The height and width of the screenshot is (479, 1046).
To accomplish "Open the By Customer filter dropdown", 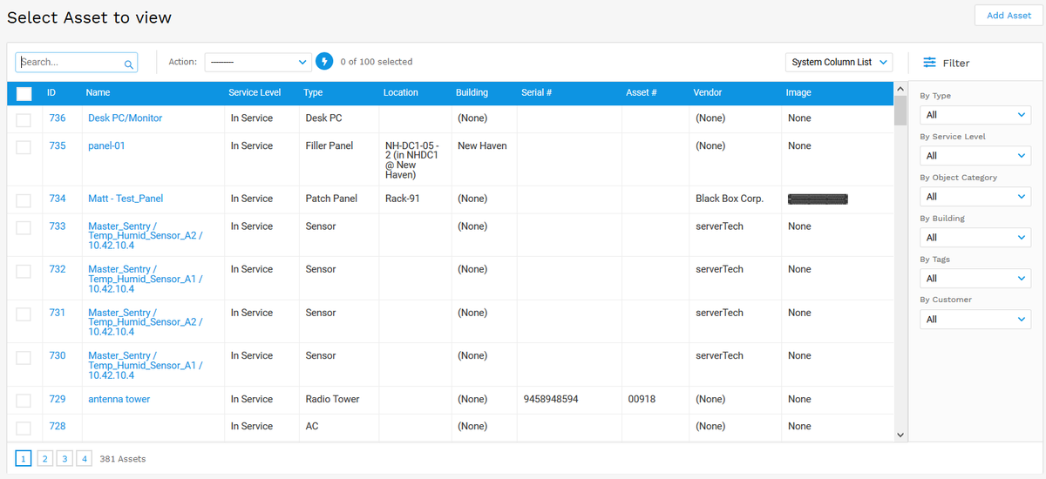I will pyautogui.click(x=975, y=320).
